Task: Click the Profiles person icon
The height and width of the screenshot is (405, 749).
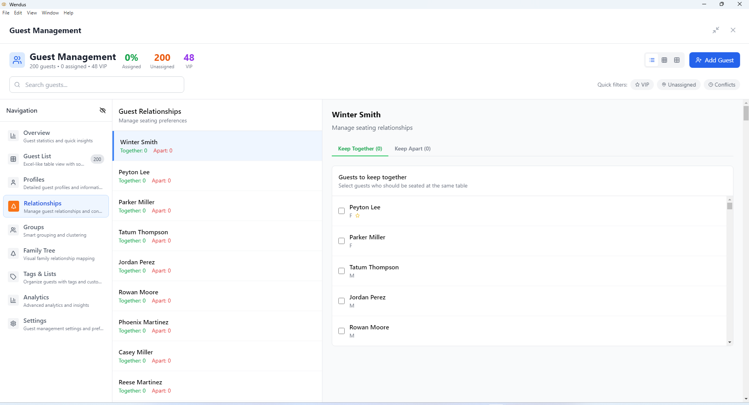Action: coord(13,182)
